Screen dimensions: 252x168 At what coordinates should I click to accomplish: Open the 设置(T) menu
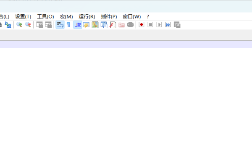[23, 16]
